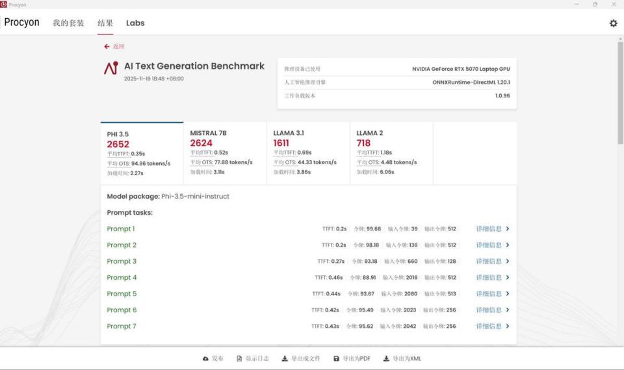Viewport: 624px width, 370px height.
Task: Click the Procyon logo in header
Action: (x=21, y=23)
